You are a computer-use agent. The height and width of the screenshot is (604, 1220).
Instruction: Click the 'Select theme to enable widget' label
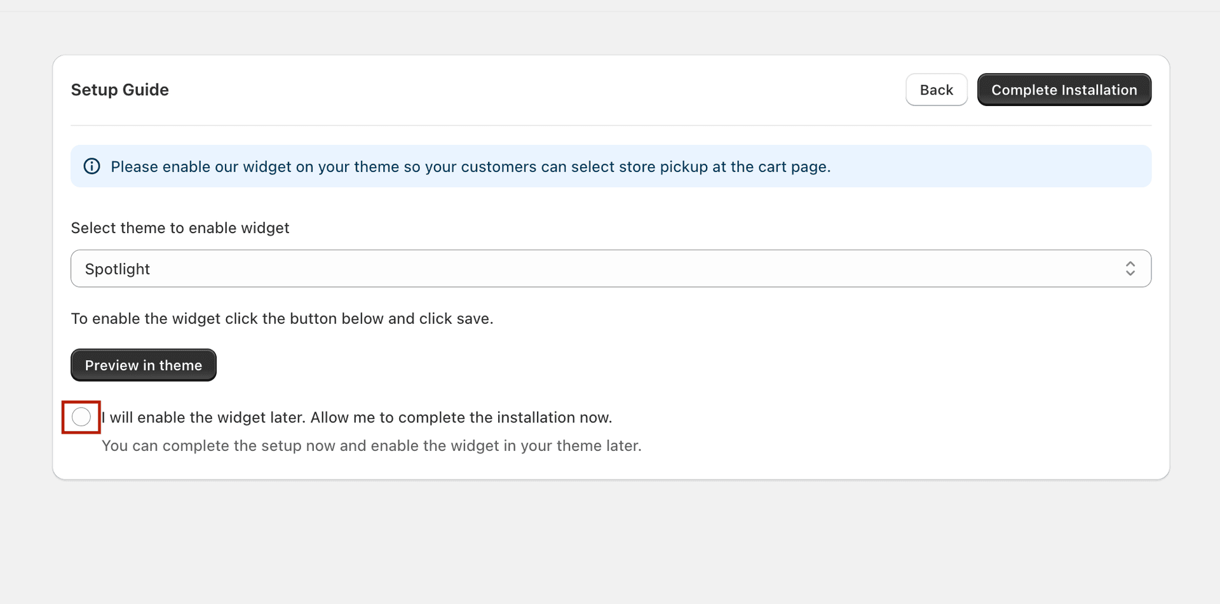coord(180,227)
